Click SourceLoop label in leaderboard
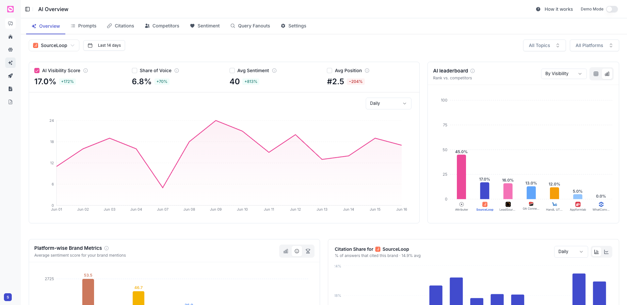The height and width of the screenshot is (305, 627). [x=485, y=210]
